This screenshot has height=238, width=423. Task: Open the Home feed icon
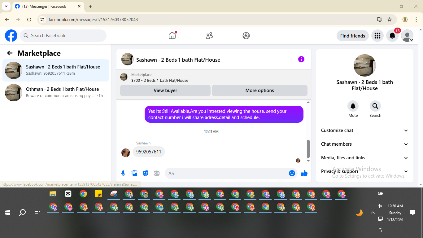pyautogui.click(x=172, y=36)
